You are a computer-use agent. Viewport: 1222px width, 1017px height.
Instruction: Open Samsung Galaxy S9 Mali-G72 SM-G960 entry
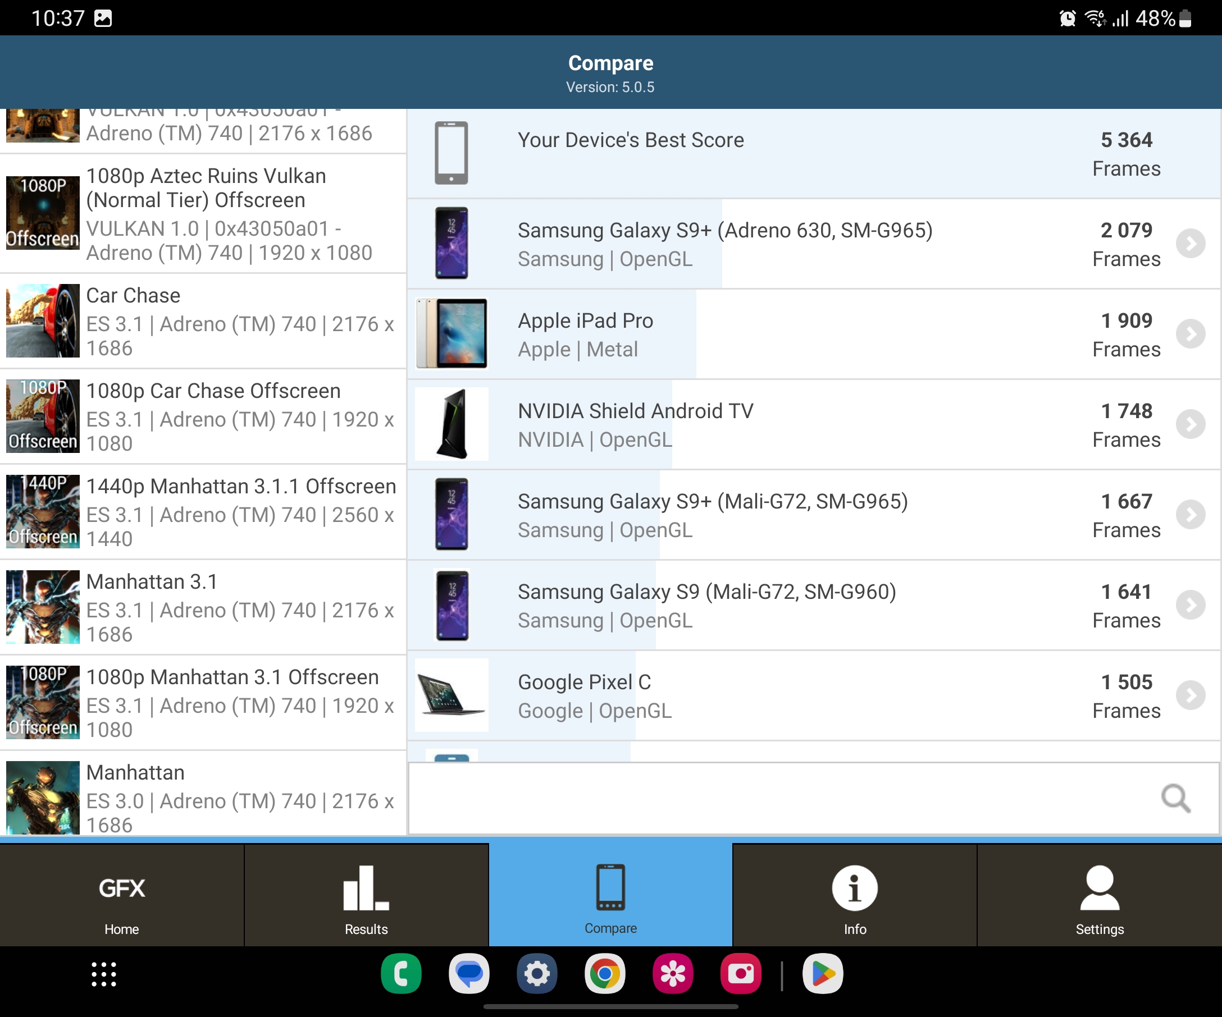(x=706, y=604)
